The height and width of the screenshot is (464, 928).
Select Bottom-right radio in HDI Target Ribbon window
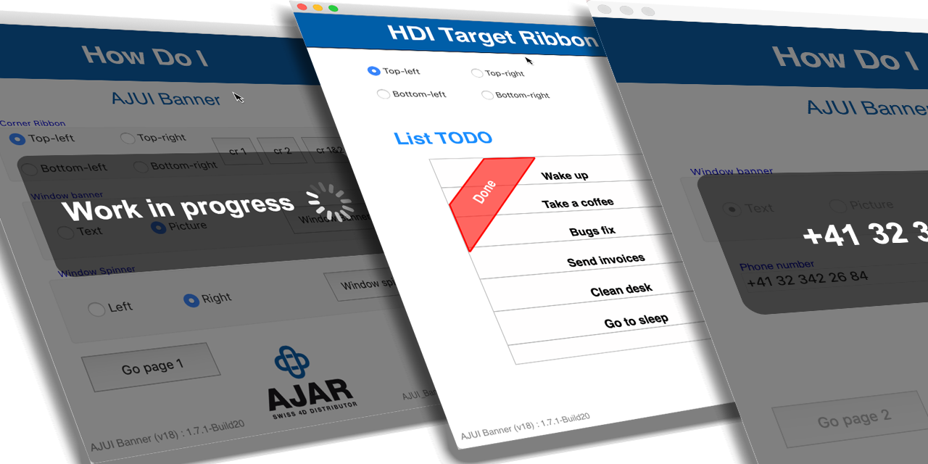click(x=487, y=95)
